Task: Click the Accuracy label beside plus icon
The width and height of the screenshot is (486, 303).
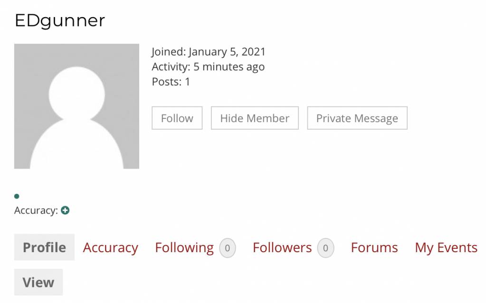Action: [x=36, y=210]
